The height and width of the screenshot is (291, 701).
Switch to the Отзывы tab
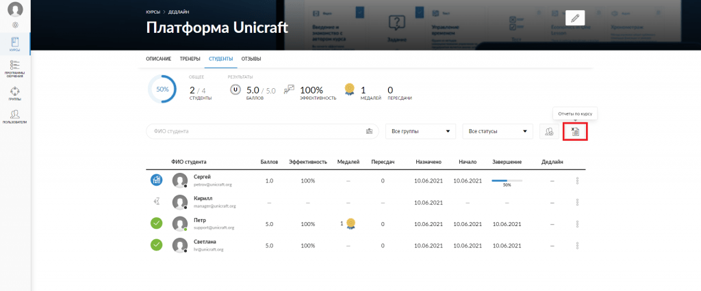(x=251, y=59)
